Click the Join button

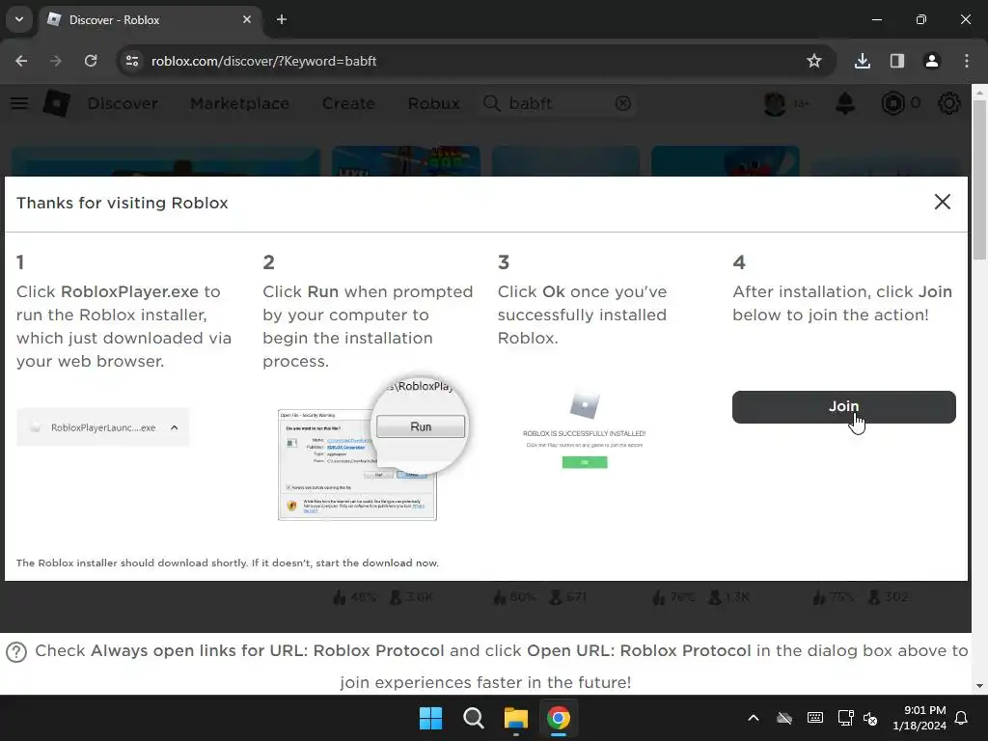tap(843, 407)
